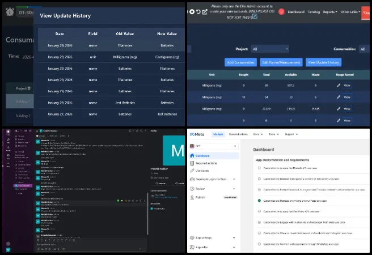Click the Meta logo
The image size is (372, 255).
pos(198,134)
